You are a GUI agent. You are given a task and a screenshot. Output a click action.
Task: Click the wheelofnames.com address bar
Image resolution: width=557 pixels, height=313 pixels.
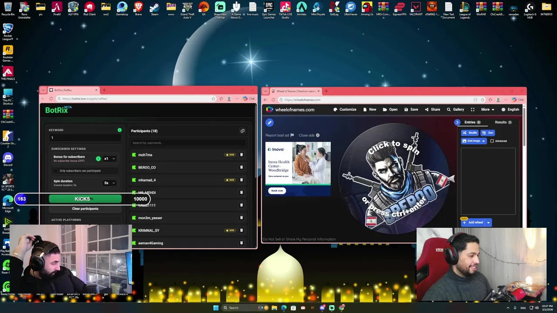[374, 100]
